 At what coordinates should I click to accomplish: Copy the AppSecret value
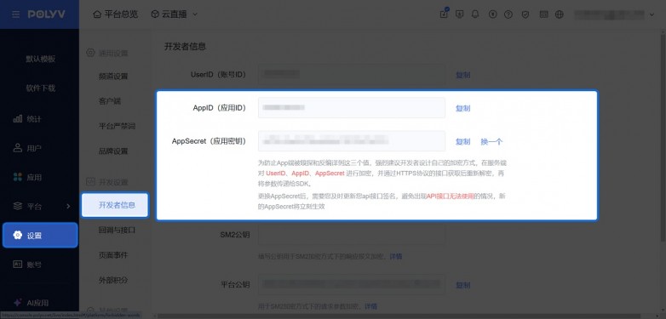463,142
